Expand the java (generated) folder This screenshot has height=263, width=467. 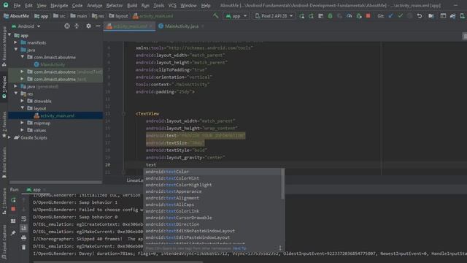[16, 86]
